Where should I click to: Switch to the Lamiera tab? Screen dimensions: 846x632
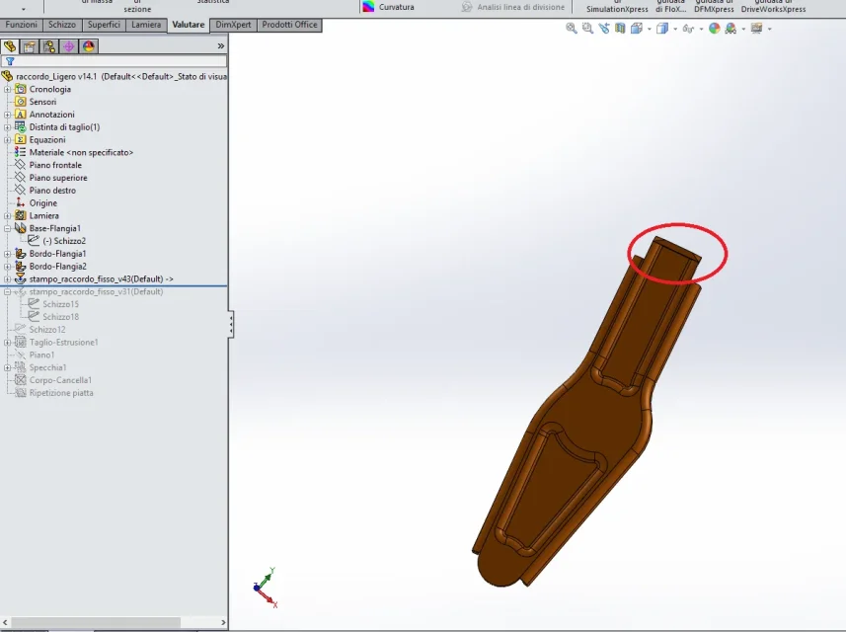(x=146, y=25)
